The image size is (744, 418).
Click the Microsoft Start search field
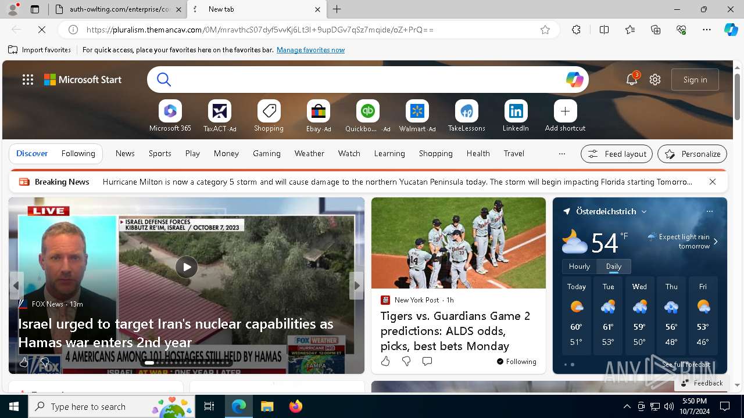coord(369,80)
